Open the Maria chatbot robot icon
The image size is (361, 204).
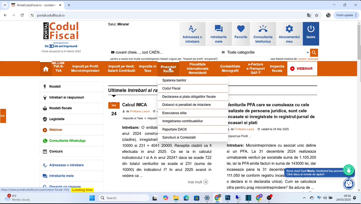(x=349, y=184)
